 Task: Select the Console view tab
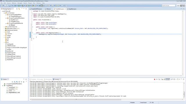tap(57, 79)
